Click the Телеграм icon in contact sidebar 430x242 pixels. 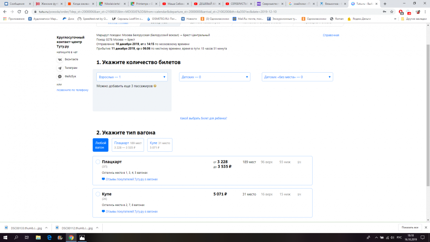pos(60,68)
